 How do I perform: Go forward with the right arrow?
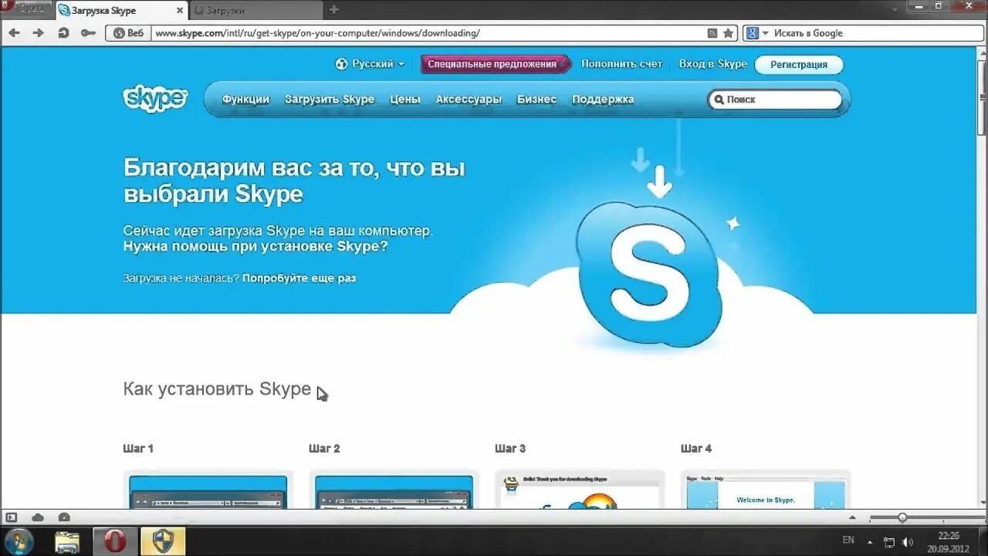coord(38,33)
